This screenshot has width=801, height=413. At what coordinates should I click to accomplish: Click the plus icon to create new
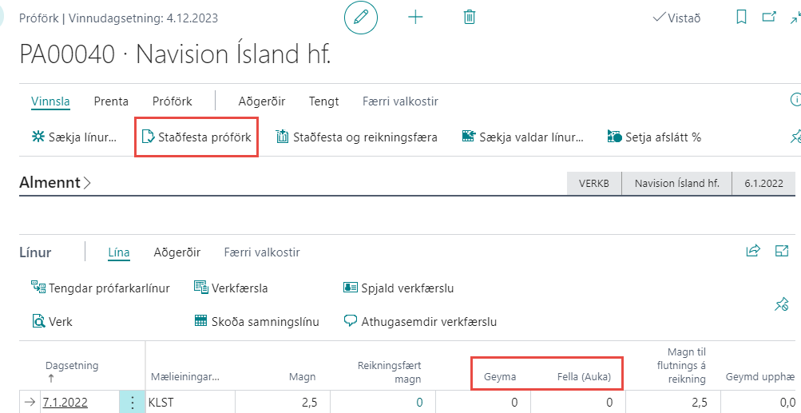[415, 18]
